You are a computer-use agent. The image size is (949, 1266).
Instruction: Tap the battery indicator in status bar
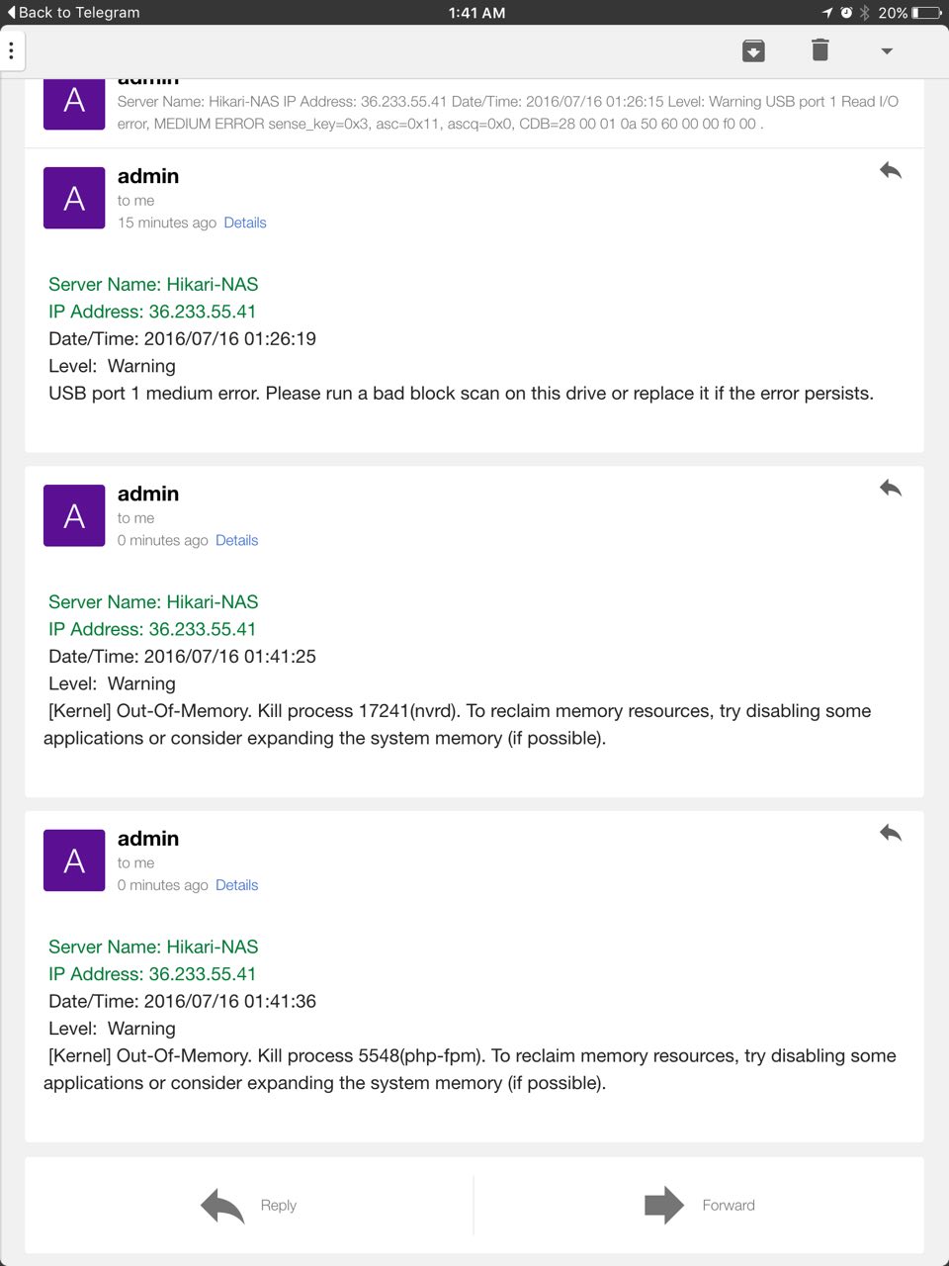pos(926,13)
